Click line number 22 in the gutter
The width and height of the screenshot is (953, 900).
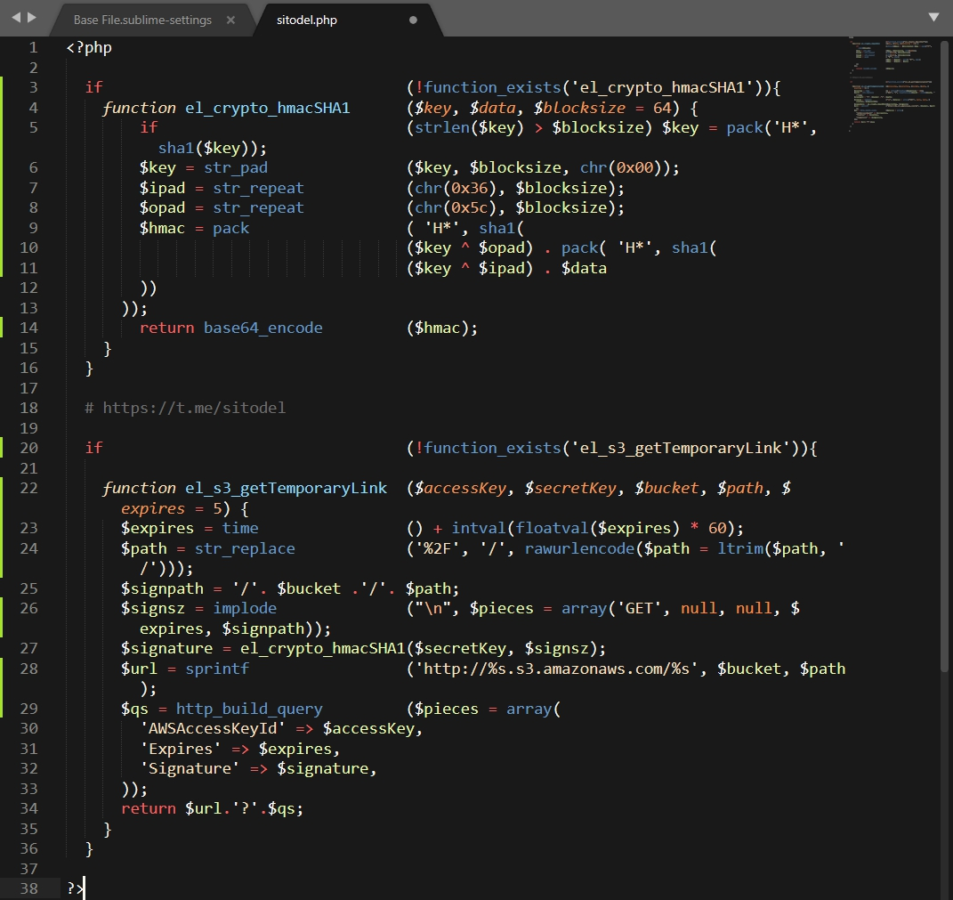(28, 488)
